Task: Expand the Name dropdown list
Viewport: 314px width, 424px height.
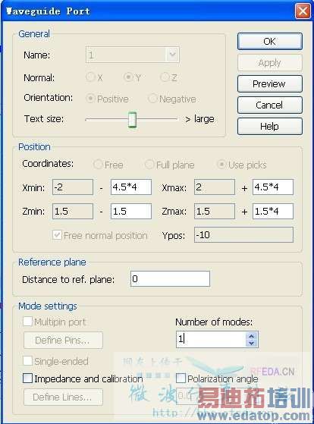Action: coord(172,55)
